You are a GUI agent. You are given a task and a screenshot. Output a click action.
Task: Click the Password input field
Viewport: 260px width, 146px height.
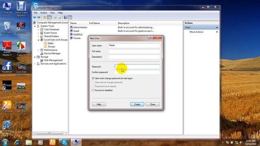(x=137, y=67)
